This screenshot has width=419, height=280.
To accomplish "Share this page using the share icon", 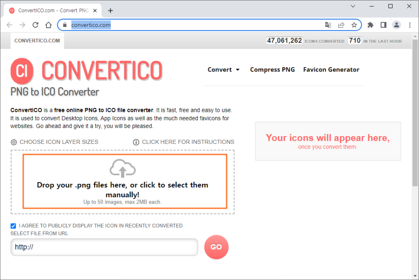I will [341, 25].
